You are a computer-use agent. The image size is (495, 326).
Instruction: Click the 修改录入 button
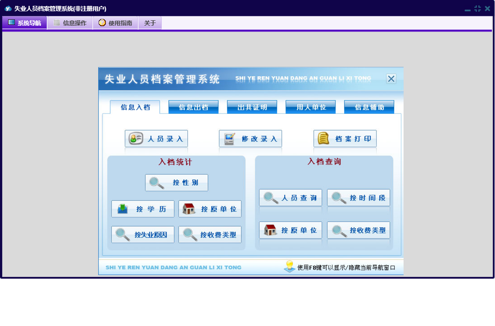[x=250, y=138]
